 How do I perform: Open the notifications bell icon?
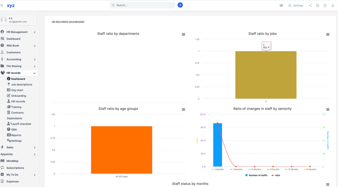coord(333,6)
